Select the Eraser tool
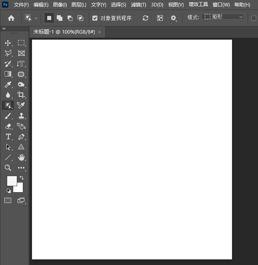Viewport: 258px width, 265px height. point(8,126)
